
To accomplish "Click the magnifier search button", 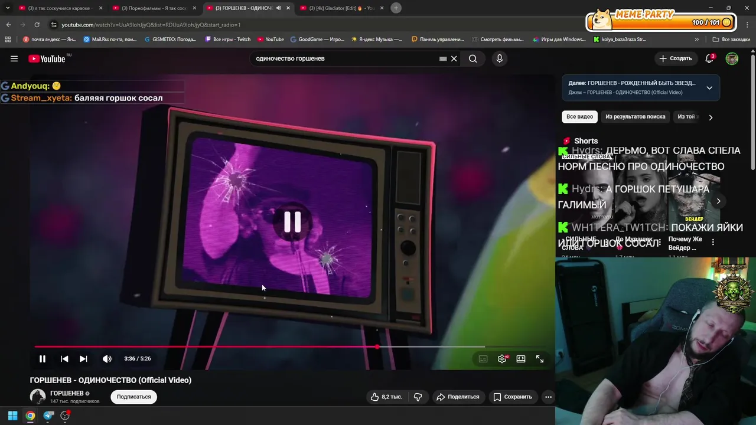I will click(x=472, y=58).
